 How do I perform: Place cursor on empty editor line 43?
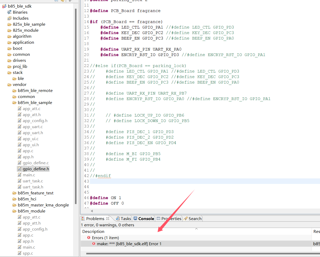[205, 181]
